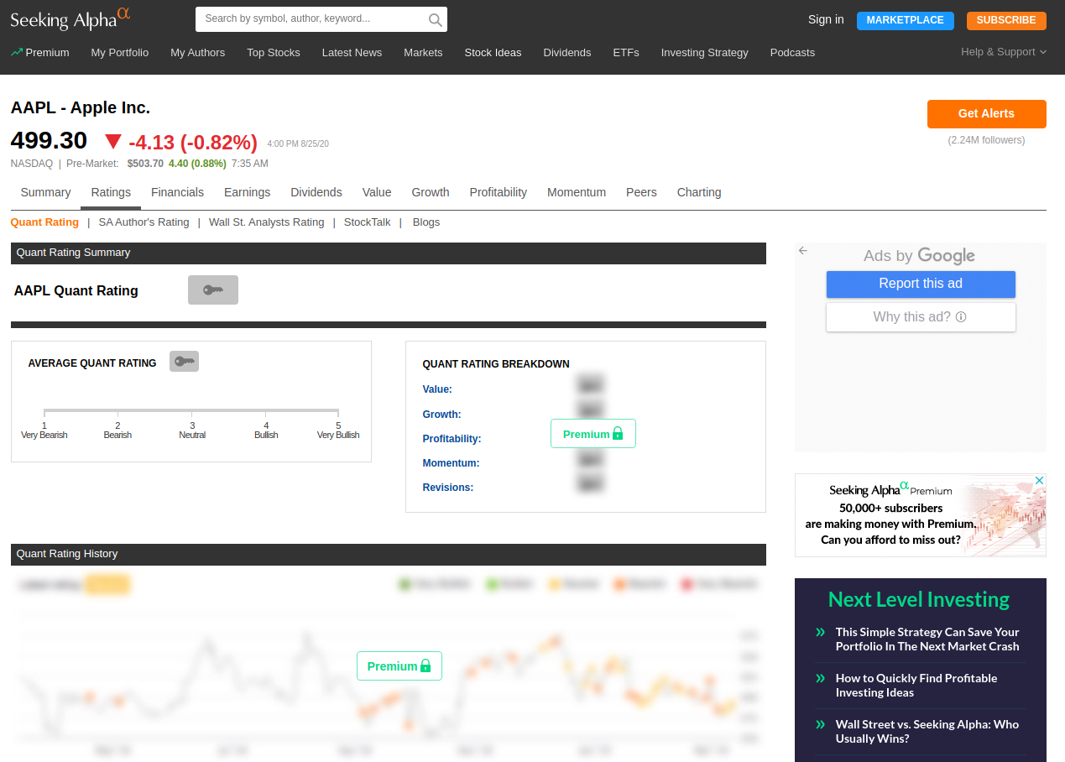
Task: Open the Charting tab
Action: tap(699, 192)
